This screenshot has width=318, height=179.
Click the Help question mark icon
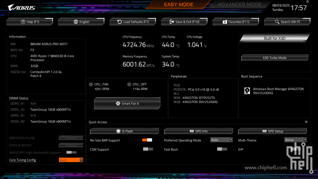pos(23,22)
